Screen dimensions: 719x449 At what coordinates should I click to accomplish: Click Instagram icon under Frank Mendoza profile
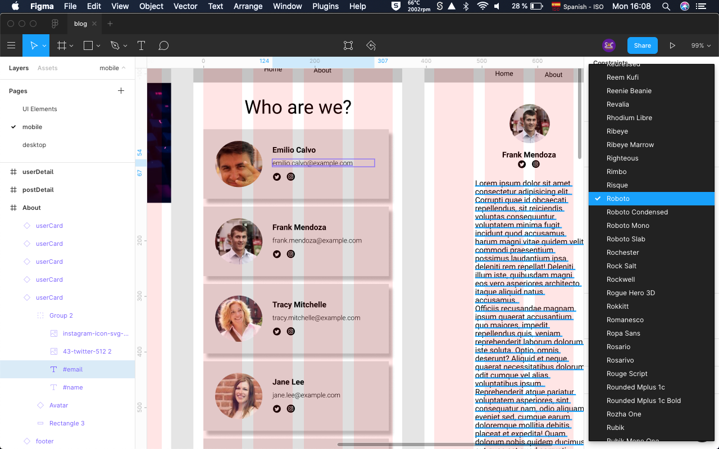536,164
